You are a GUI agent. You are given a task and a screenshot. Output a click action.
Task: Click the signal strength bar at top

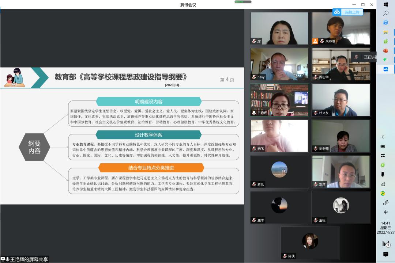(243, 2)
